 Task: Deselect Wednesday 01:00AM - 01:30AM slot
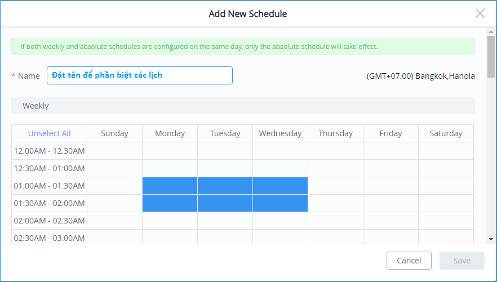click(280, 186)
